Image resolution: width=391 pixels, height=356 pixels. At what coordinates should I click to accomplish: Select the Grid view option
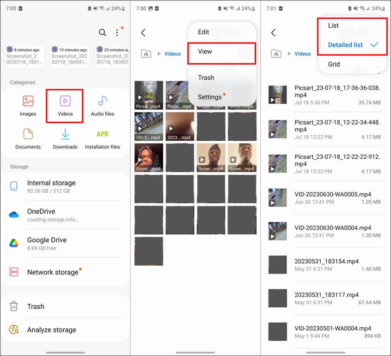tap(334, 64)
